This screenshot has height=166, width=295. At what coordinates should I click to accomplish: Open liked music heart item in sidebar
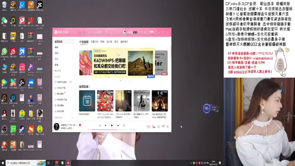tap(61, 82)
